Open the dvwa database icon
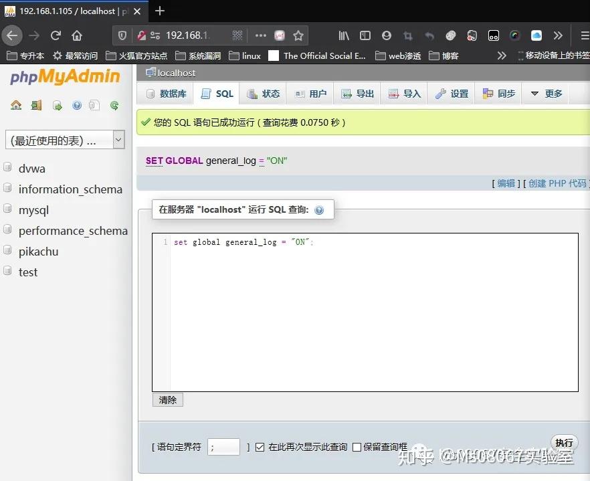 [x=7, y=167]
